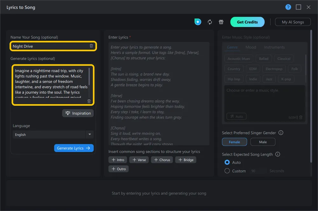Close the Lyrics to Song window
The image size is (318, 211).
(308, 7)
